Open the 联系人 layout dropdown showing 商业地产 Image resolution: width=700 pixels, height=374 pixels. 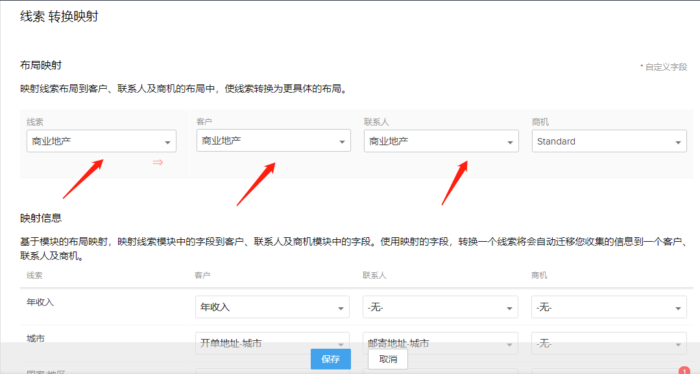click(441, 141)
